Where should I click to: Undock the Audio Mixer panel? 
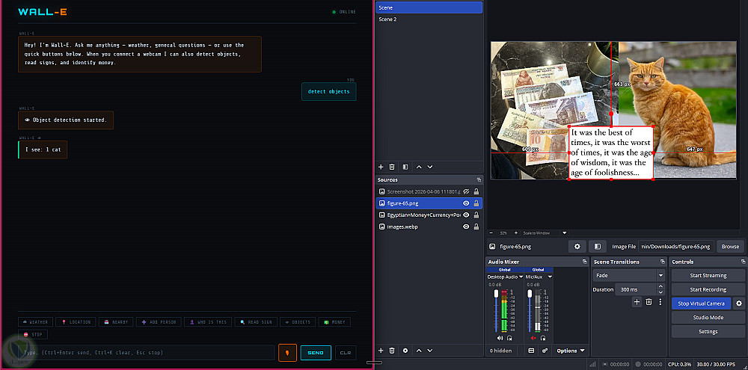(x=584, y=262)
